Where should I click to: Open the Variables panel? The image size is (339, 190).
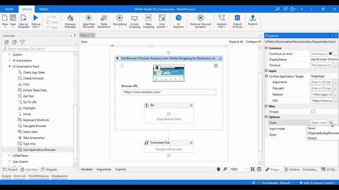(86, 169)
